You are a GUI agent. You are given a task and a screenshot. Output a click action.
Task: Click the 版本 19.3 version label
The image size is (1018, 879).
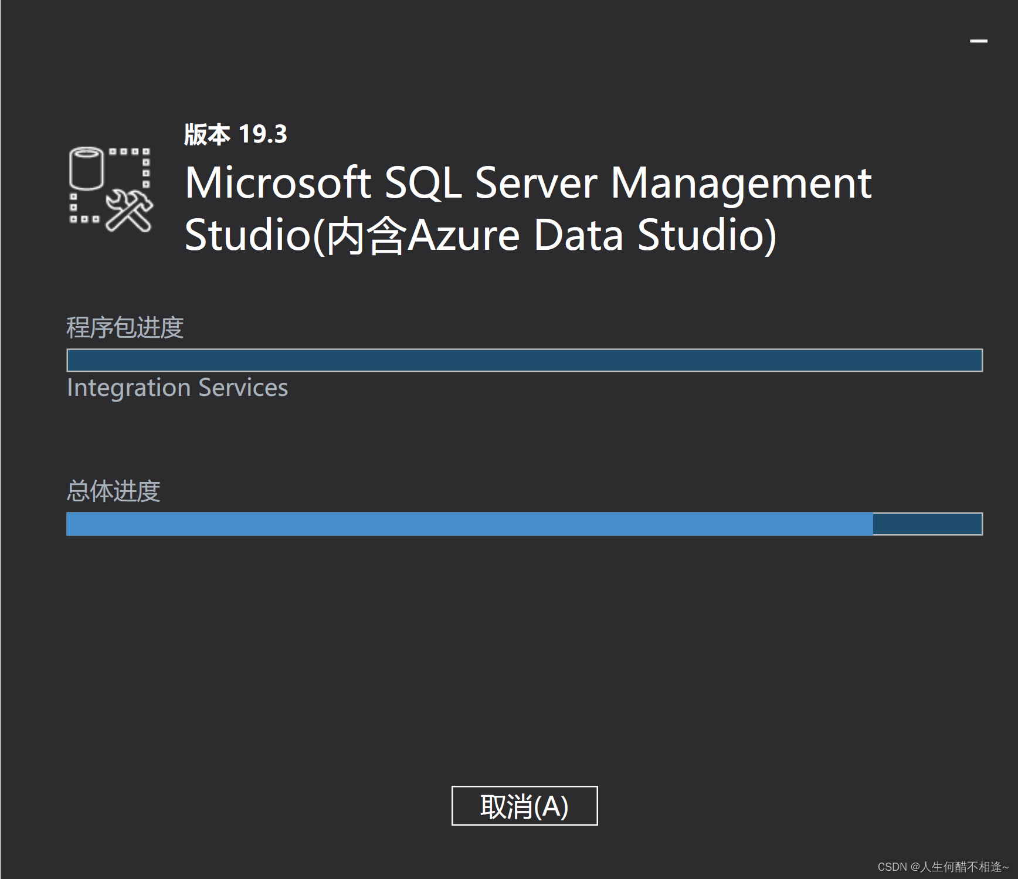click(236, 134)
